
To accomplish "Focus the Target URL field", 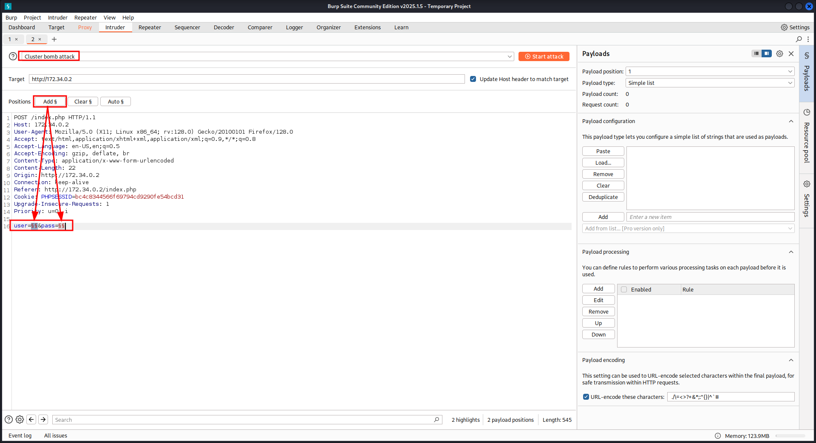I will [247, 79].
